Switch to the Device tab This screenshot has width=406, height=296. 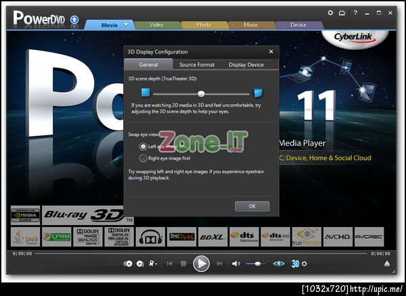click(x=298, y=25)
